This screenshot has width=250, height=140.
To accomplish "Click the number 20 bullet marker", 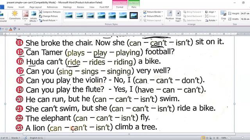I will (20, 99).
